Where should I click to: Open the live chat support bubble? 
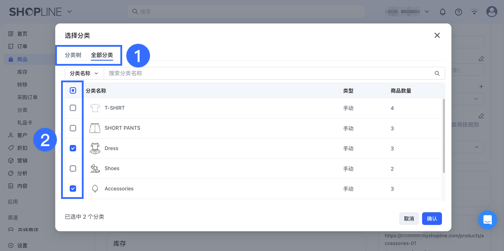click(x=487, y=220)
